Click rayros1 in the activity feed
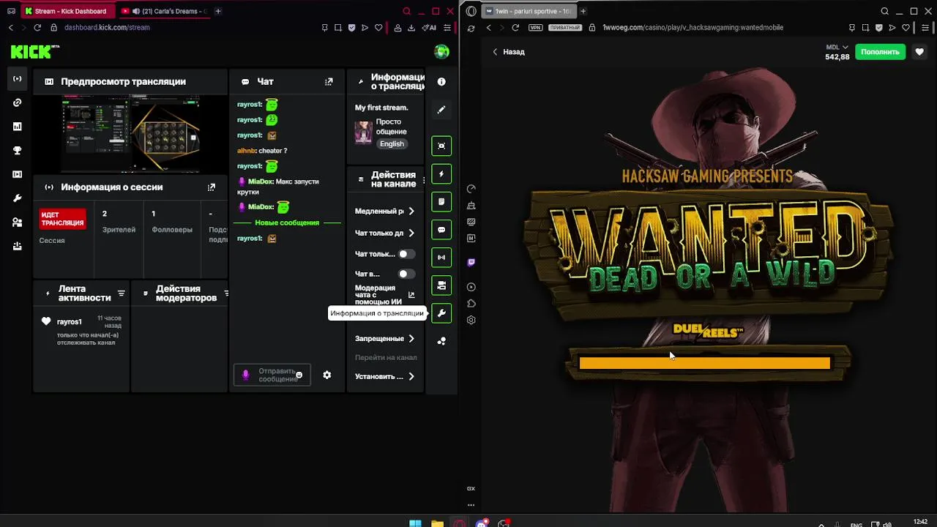The height and width of the screenshot is (527, 937). (x=70, y=321)
